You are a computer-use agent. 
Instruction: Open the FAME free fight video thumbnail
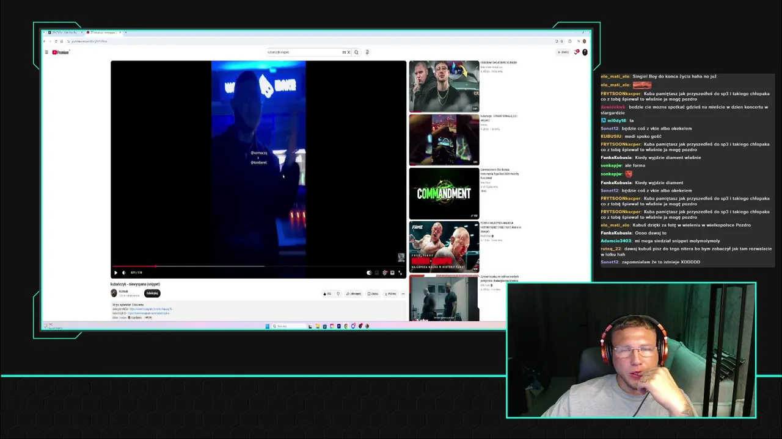(x=444, y=247)
